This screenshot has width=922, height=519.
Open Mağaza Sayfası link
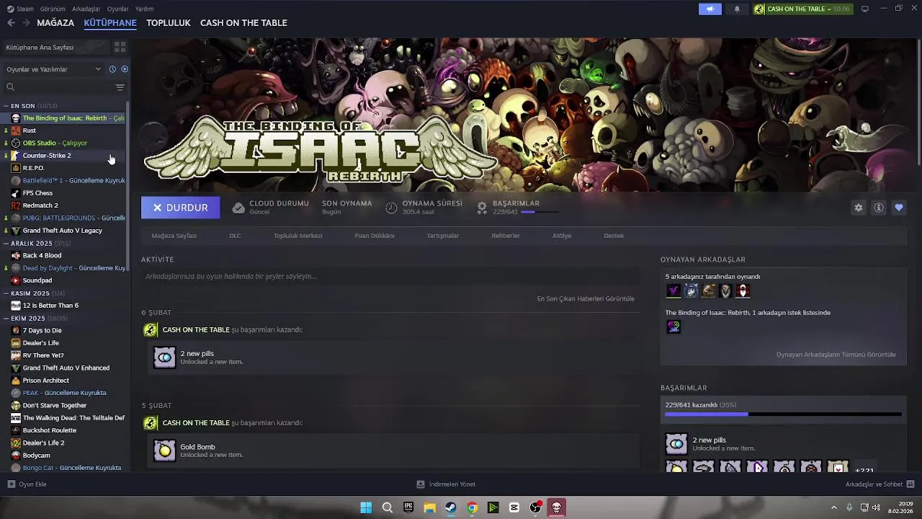174,236
